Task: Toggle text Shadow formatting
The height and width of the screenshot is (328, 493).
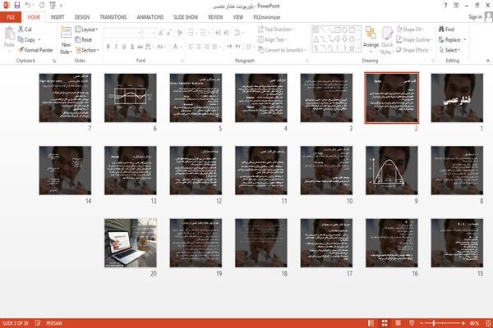Action: point(132,47)
